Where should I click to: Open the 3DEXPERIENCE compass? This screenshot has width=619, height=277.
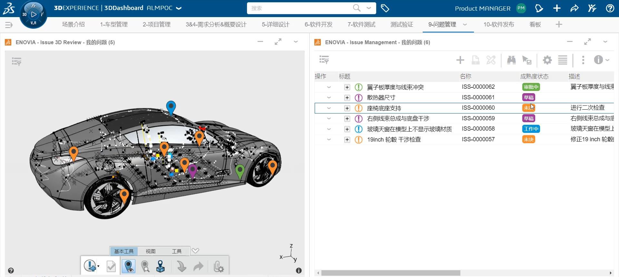click(33, 15)
